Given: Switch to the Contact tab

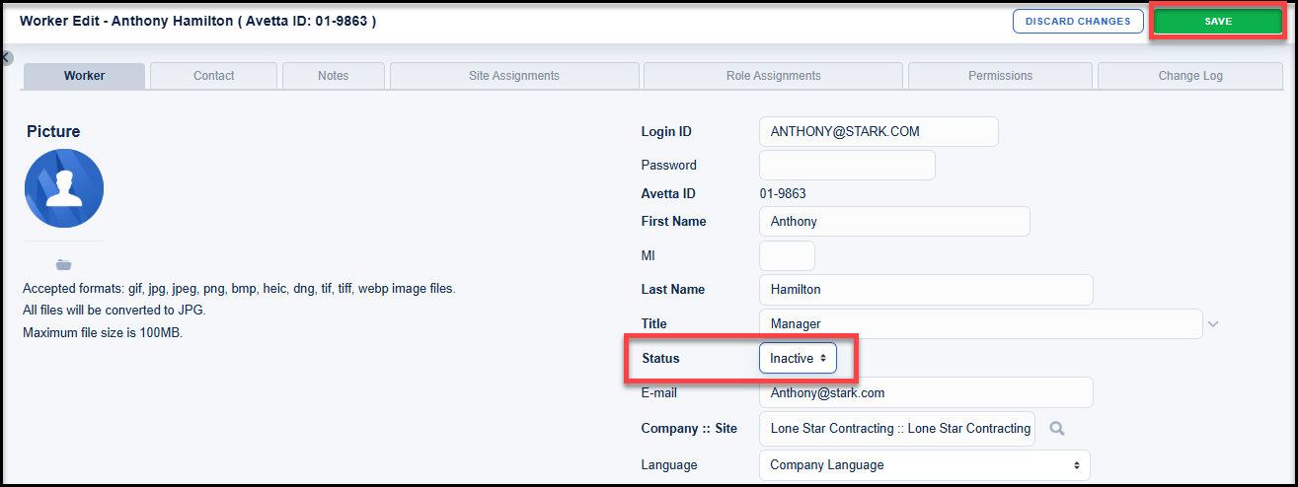Looking at the screenshot, I should pos(213,76).
